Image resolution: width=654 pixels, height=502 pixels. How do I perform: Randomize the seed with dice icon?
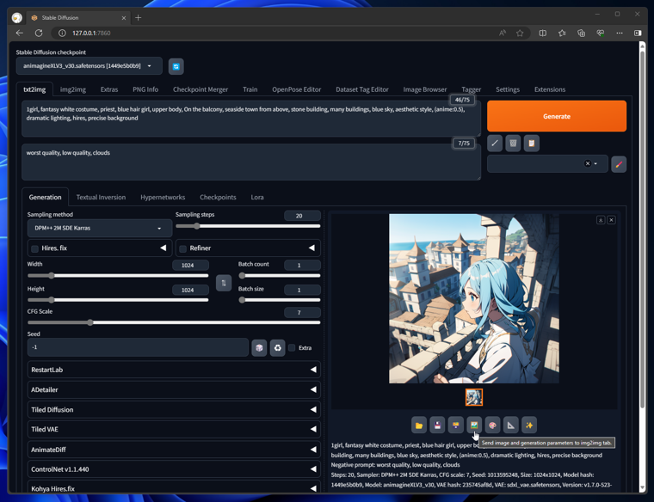coord(259,348)
